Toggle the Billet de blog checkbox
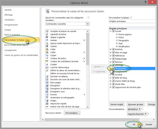Screen dimensions: 158x129 click(113, 78)
